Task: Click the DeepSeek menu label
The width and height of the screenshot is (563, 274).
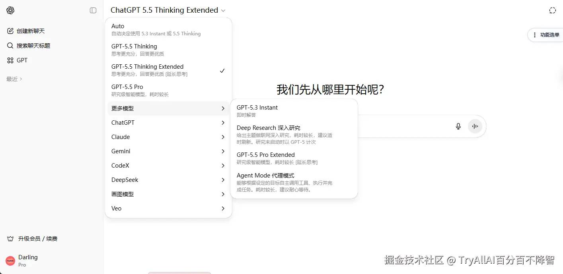Action: (x=125, y=180)
